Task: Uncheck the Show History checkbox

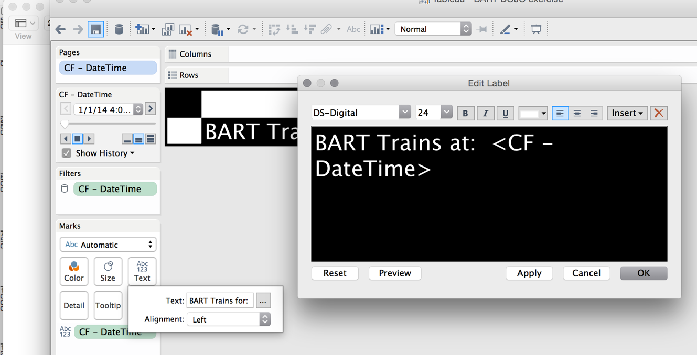Action: (67, 153)
